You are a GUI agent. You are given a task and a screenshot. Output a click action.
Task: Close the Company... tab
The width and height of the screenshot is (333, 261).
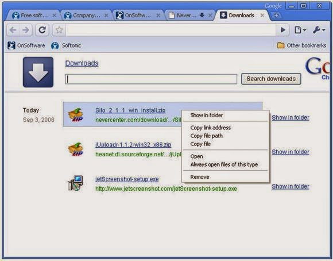point(106,16)
